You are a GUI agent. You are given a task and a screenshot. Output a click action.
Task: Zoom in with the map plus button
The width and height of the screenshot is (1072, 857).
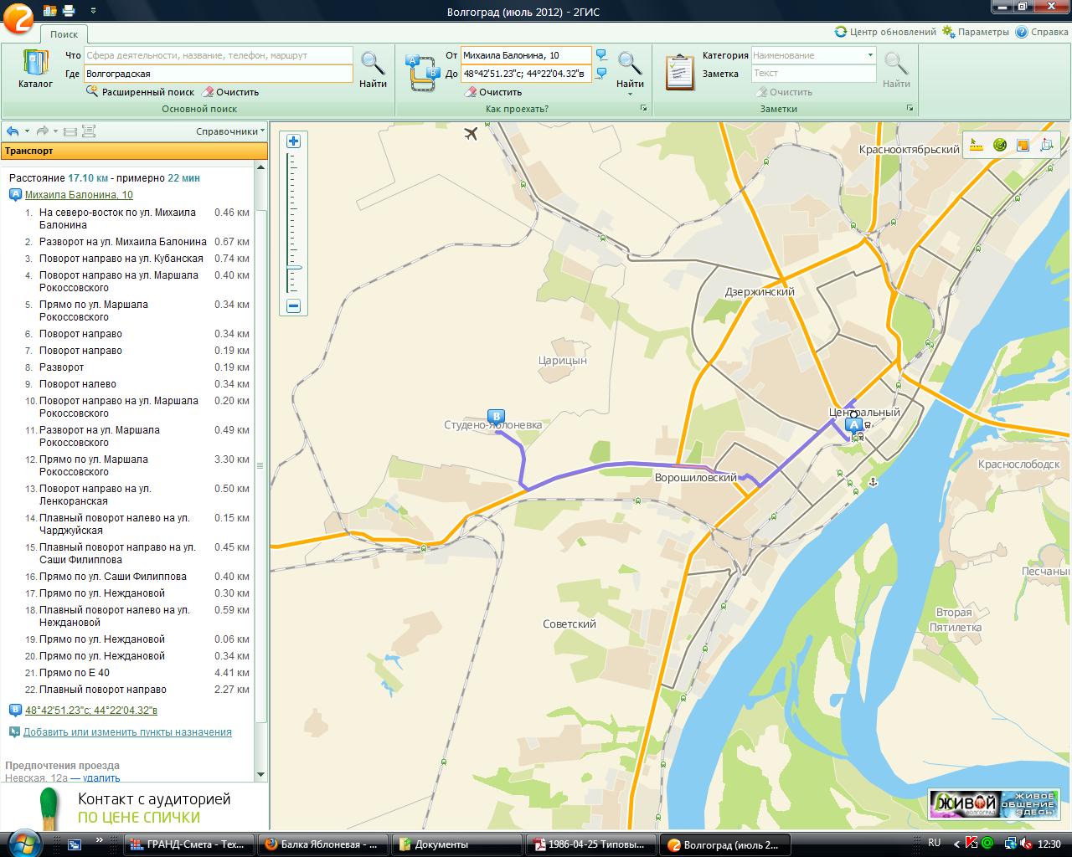point(294,141)
